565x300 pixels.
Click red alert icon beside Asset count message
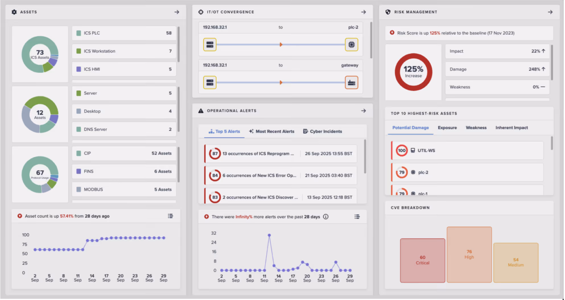20,216
